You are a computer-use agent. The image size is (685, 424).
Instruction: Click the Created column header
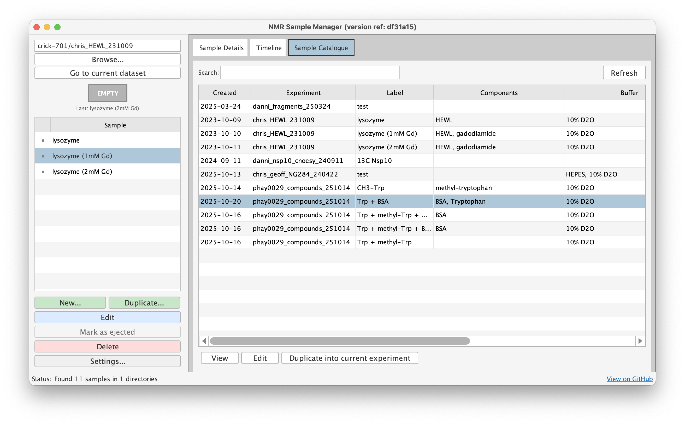tap(224, 92)
